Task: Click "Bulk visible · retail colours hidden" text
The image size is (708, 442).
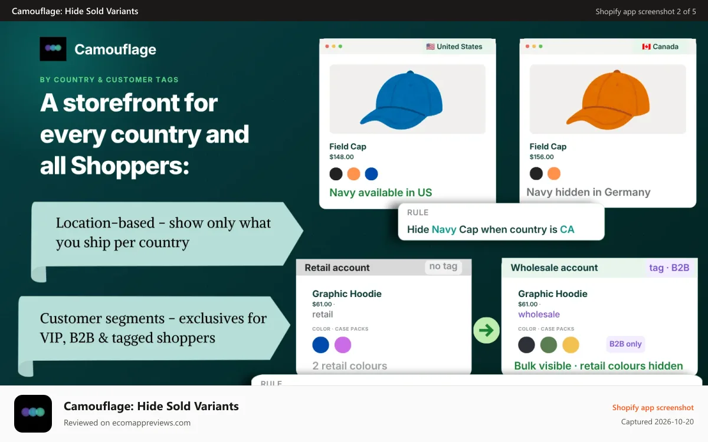Action: 598,366
